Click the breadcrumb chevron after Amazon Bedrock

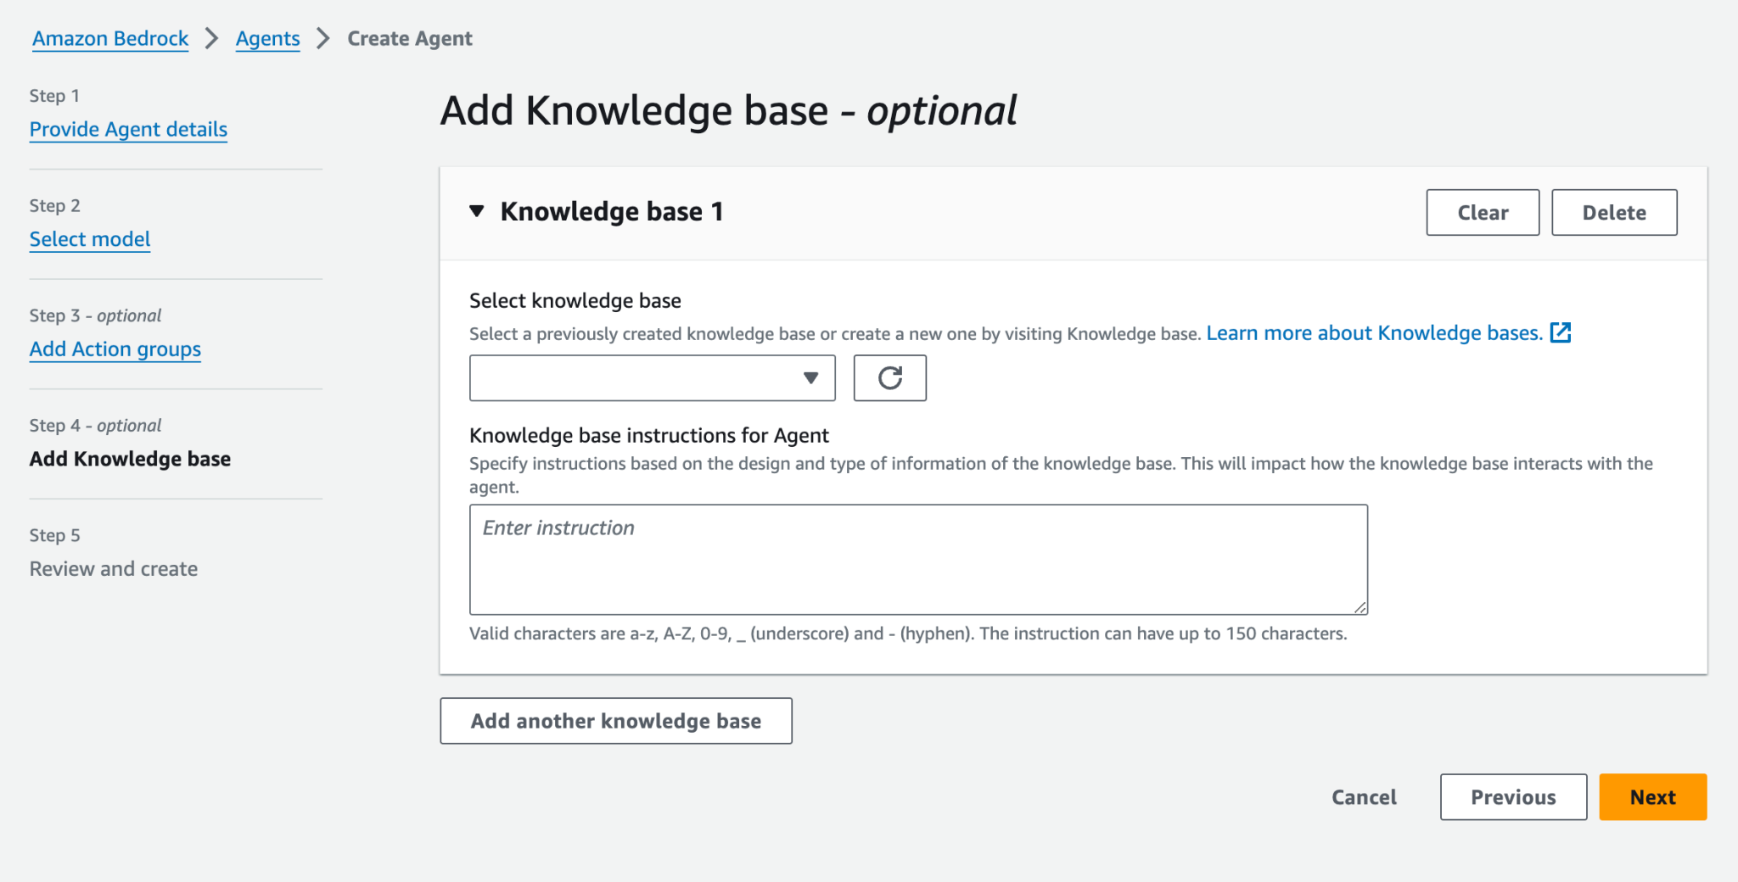[212, 39]
